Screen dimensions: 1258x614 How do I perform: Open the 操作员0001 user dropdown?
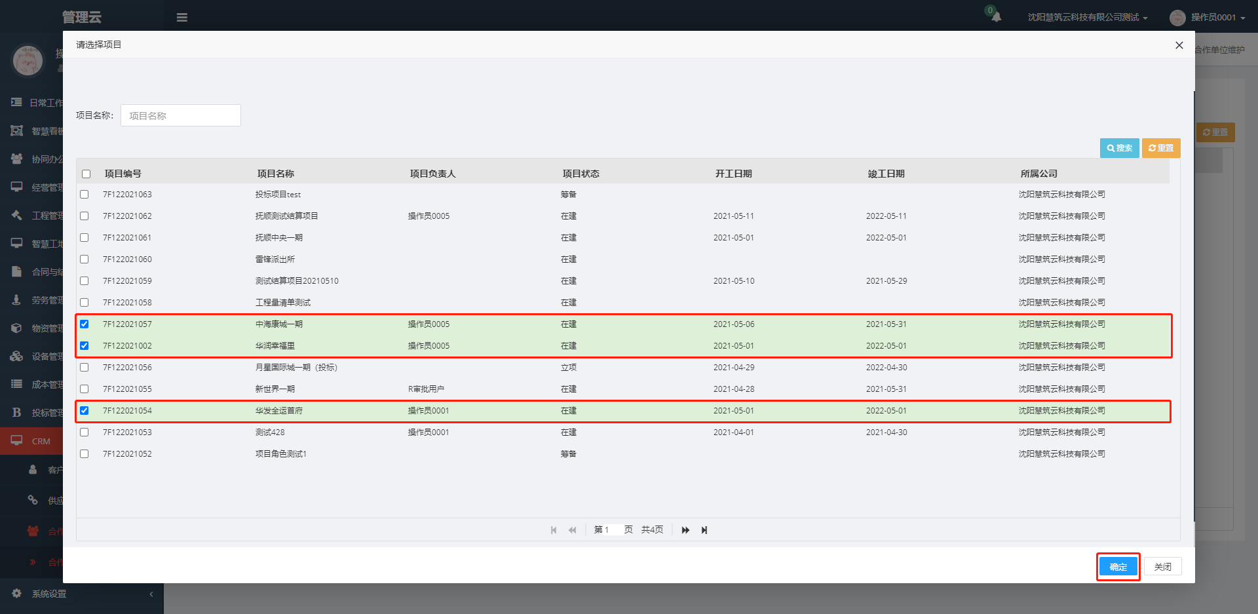tap(1217, 18)
